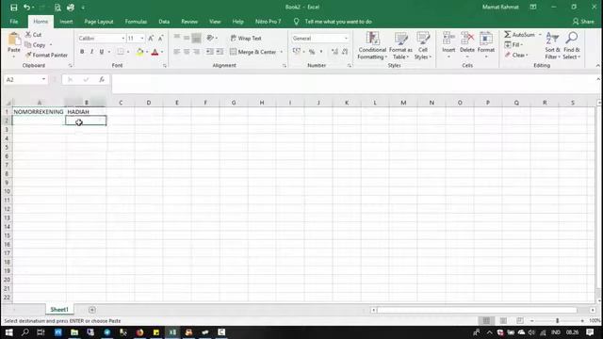Toggle Bold formatting

tap(82, 52)
